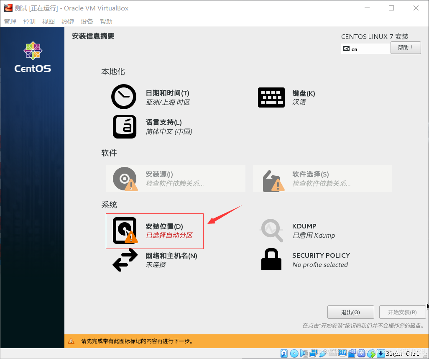Click the 亚洲/上海 时区 timezone text
The image size is (429, 359).
point(168,102)
